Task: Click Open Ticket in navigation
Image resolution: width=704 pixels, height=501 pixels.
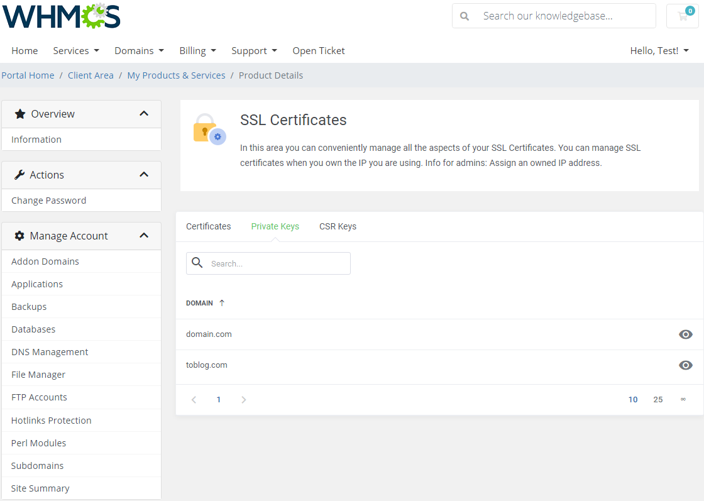Action: pos(319,51)
